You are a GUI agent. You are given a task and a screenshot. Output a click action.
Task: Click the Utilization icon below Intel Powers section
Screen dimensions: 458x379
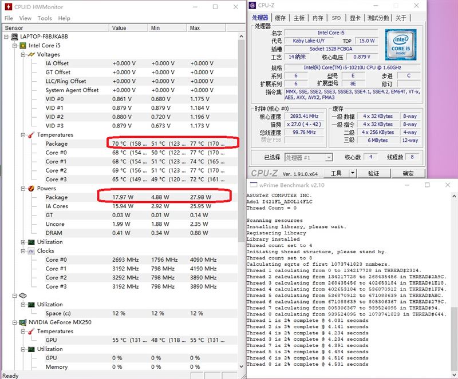pos(31,242)
